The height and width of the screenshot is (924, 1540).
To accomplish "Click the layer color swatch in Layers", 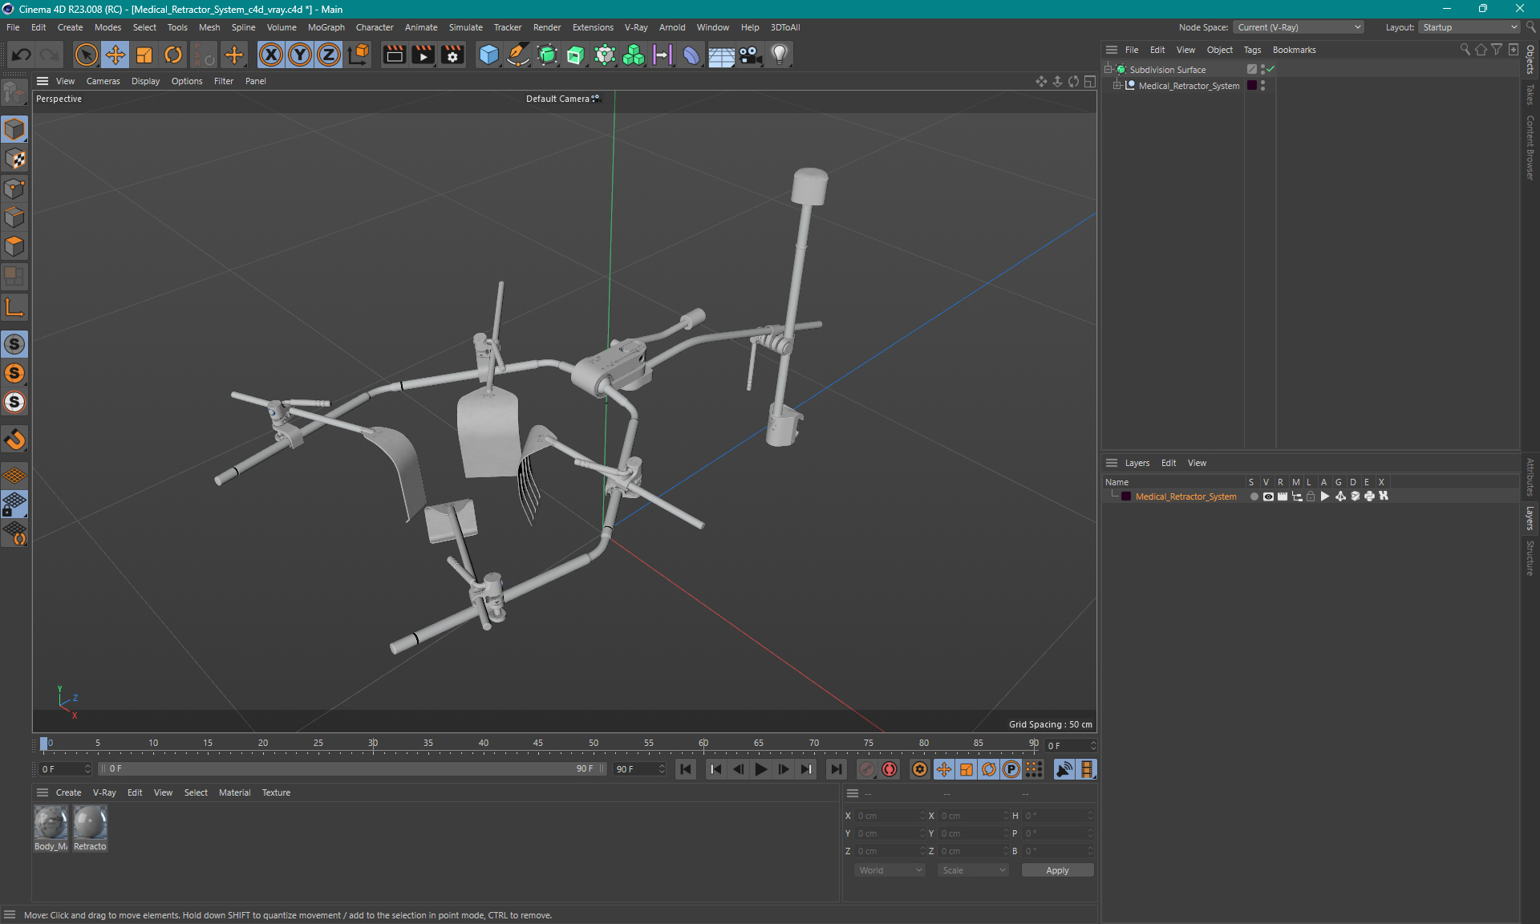I will click(x=1126, y=496).
